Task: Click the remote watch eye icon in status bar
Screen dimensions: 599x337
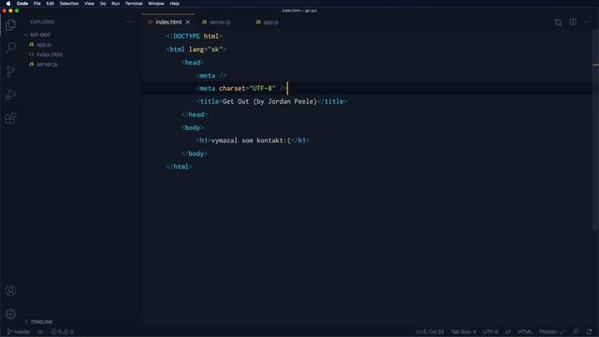Action: tap(40, 331)
